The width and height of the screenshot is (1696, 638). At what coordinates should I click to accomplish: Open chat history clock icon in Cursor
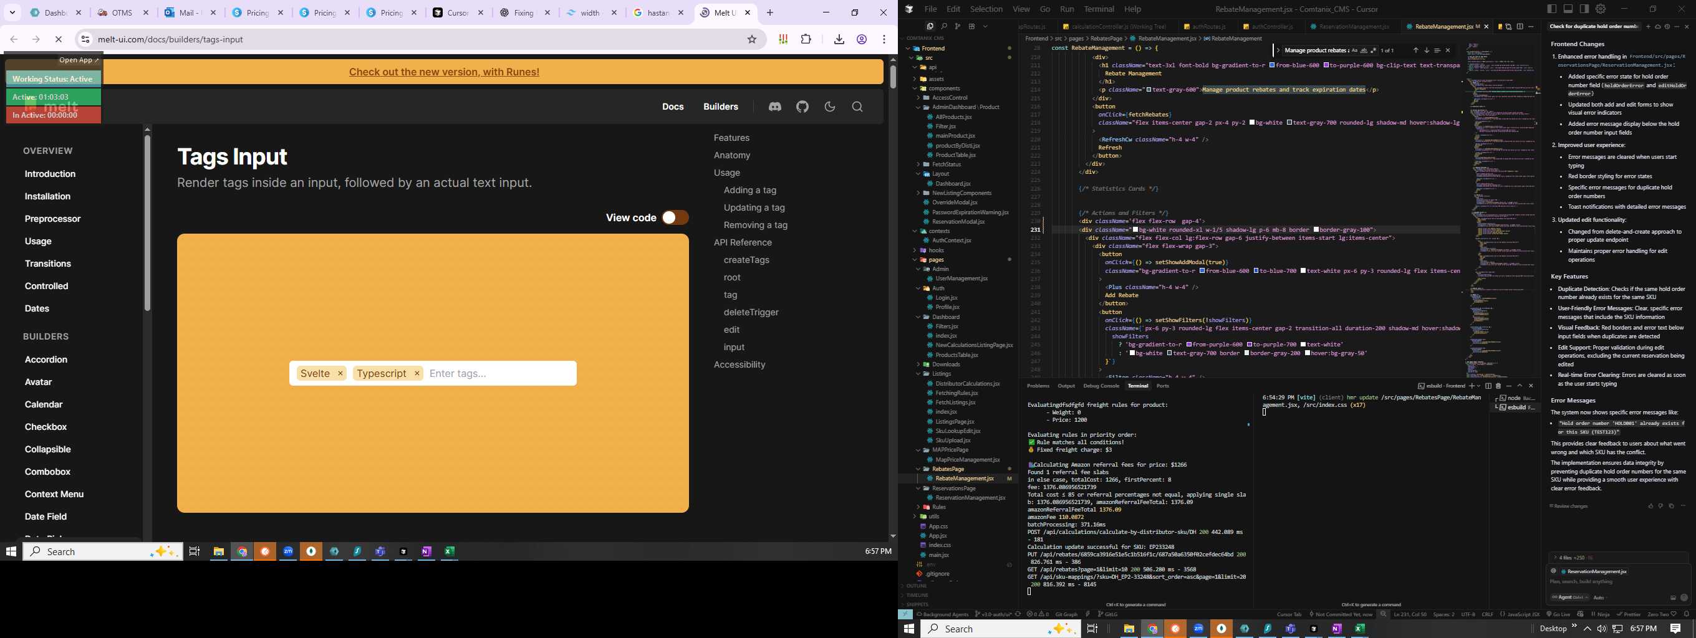click(1667, 27)
